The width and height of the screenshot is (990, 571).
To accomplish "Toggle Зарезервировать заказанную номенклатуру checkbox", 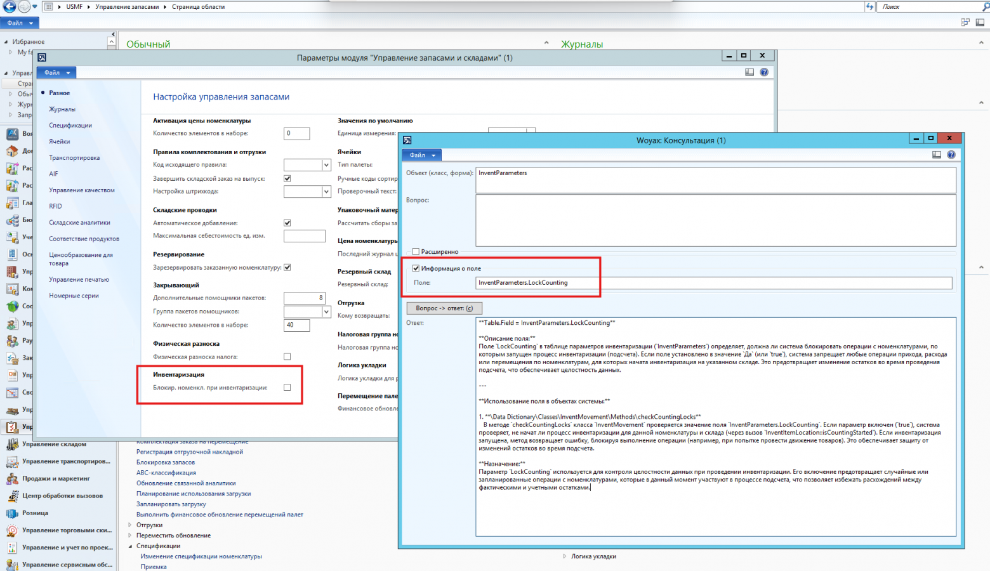I will 287,267.
